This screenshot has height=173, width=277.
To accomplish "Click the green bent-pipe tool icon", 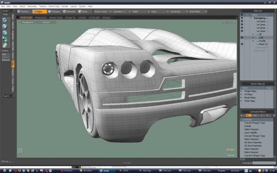I will tap(5, 39).
